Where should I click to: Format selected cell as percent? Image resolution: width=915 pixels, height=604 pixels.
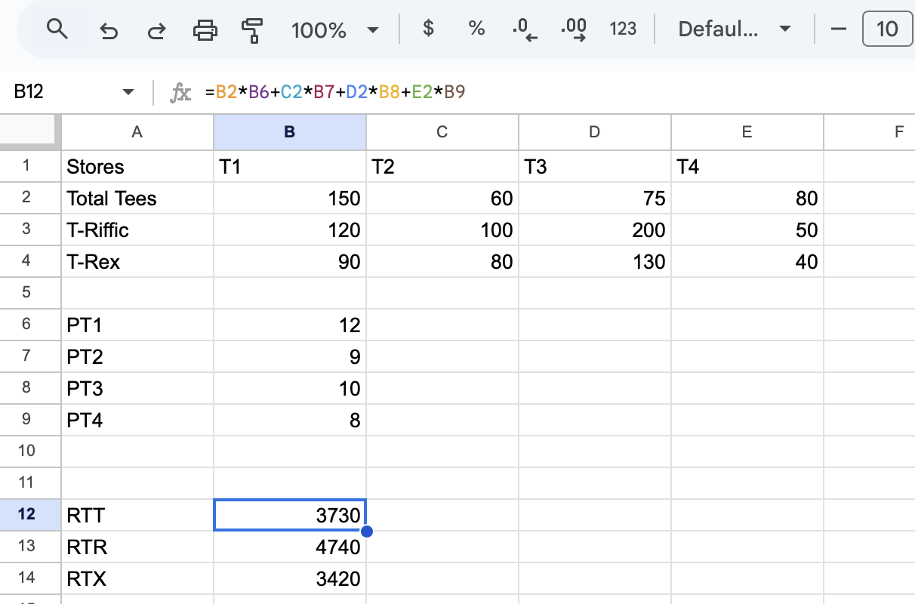[476, 29]
